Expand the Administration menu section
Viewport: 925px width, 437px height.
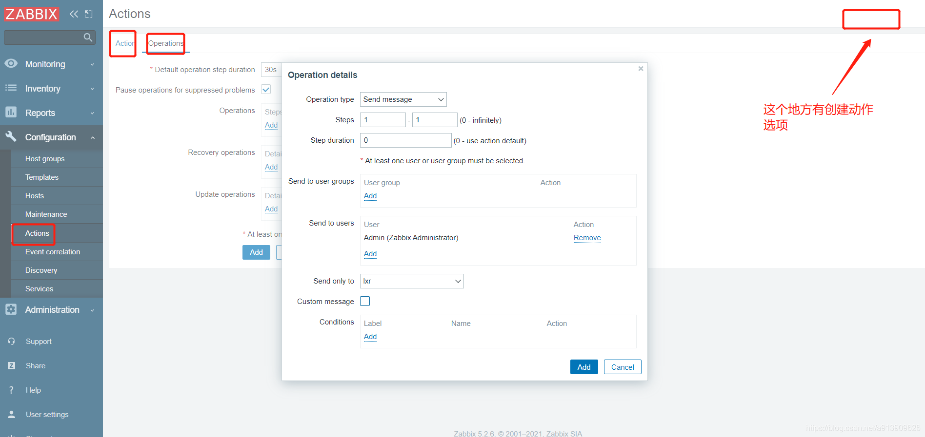click(x=51, y=310)
